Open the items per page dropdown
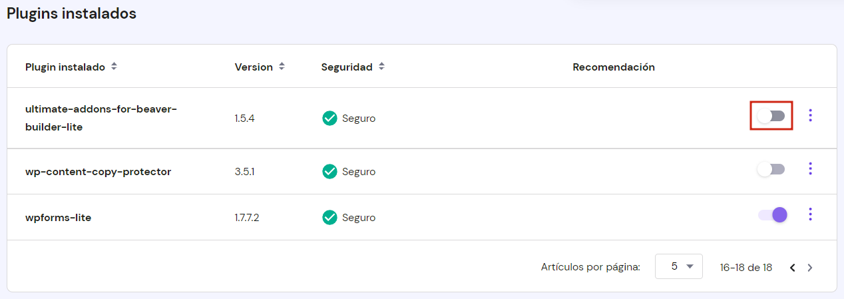This screenshot has height=299, width=844. (x=678, y=266)
